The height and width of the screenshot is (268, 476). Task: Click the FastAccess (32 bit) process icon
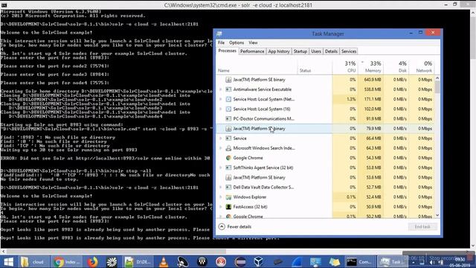[x=228, y=207]
